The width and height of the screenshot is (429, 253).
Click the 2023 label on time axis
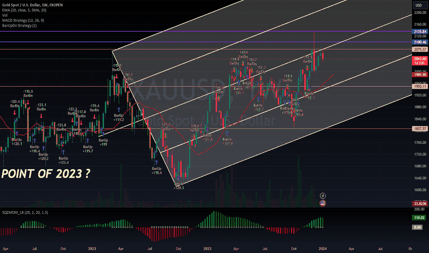(x=207, y=248)
